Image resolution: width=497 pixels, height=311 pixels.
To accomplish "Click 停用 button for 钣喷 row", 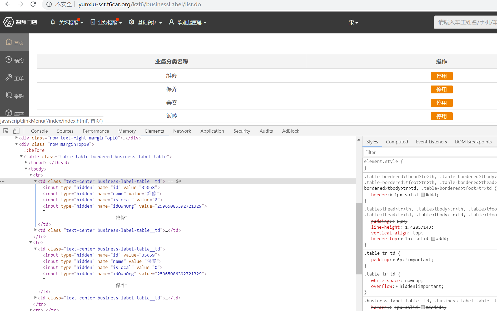I will 441,116.
